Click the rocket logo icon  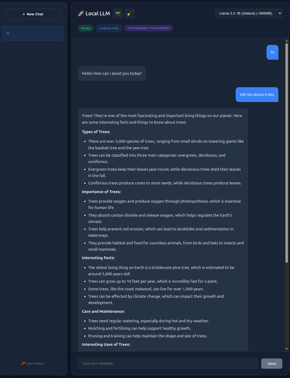coord(81,13)
